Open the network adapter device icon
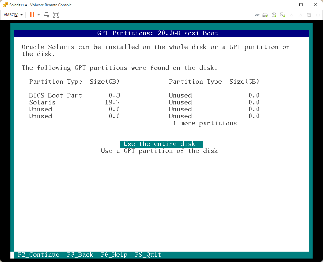The height and width of the screenshot is (262, 323). coord(283,15)
